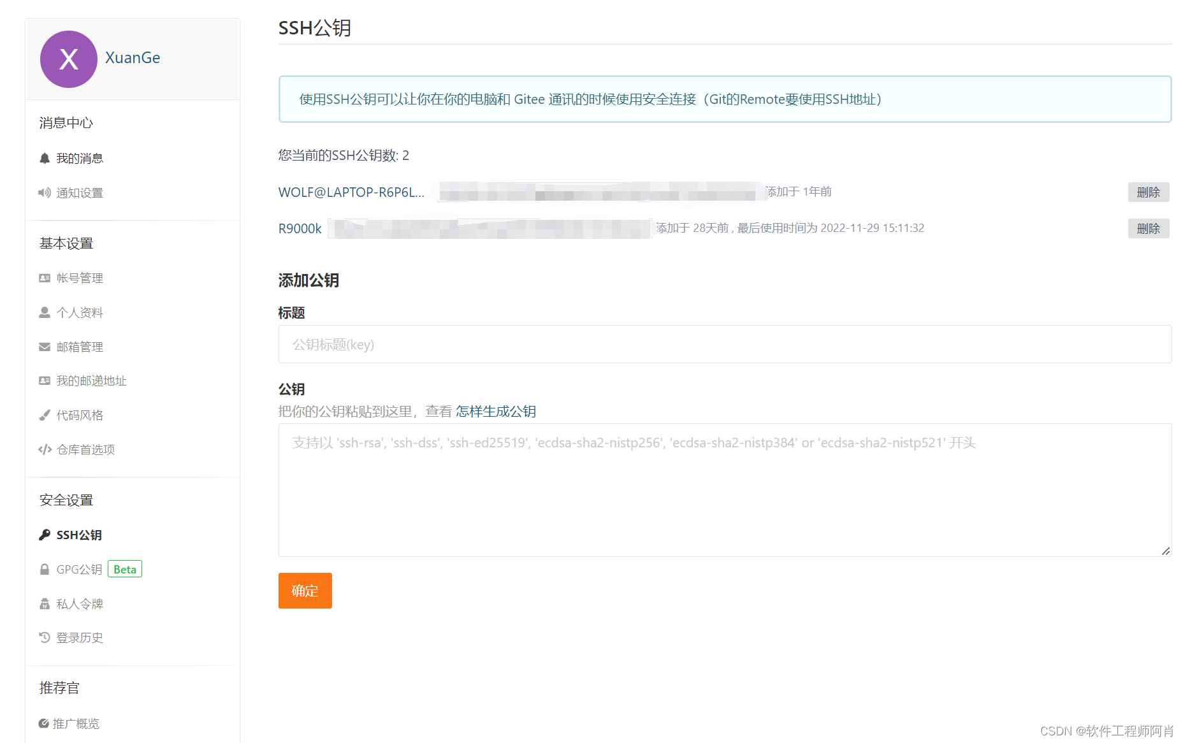The width and height of the screenshot is (1183, 743).
Task: Open 登录历史 via the history icon
Action: [44, 637]
